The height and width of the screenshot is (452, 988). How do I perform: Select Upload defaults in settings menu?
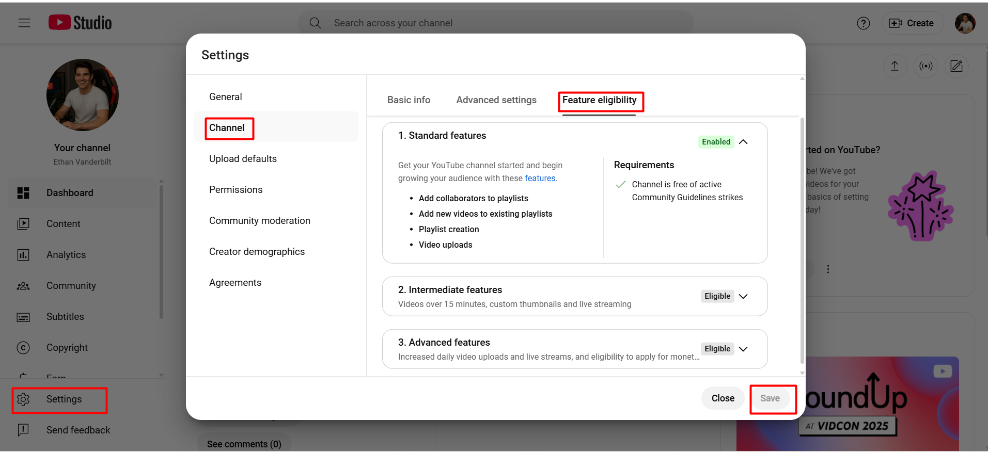243,159
